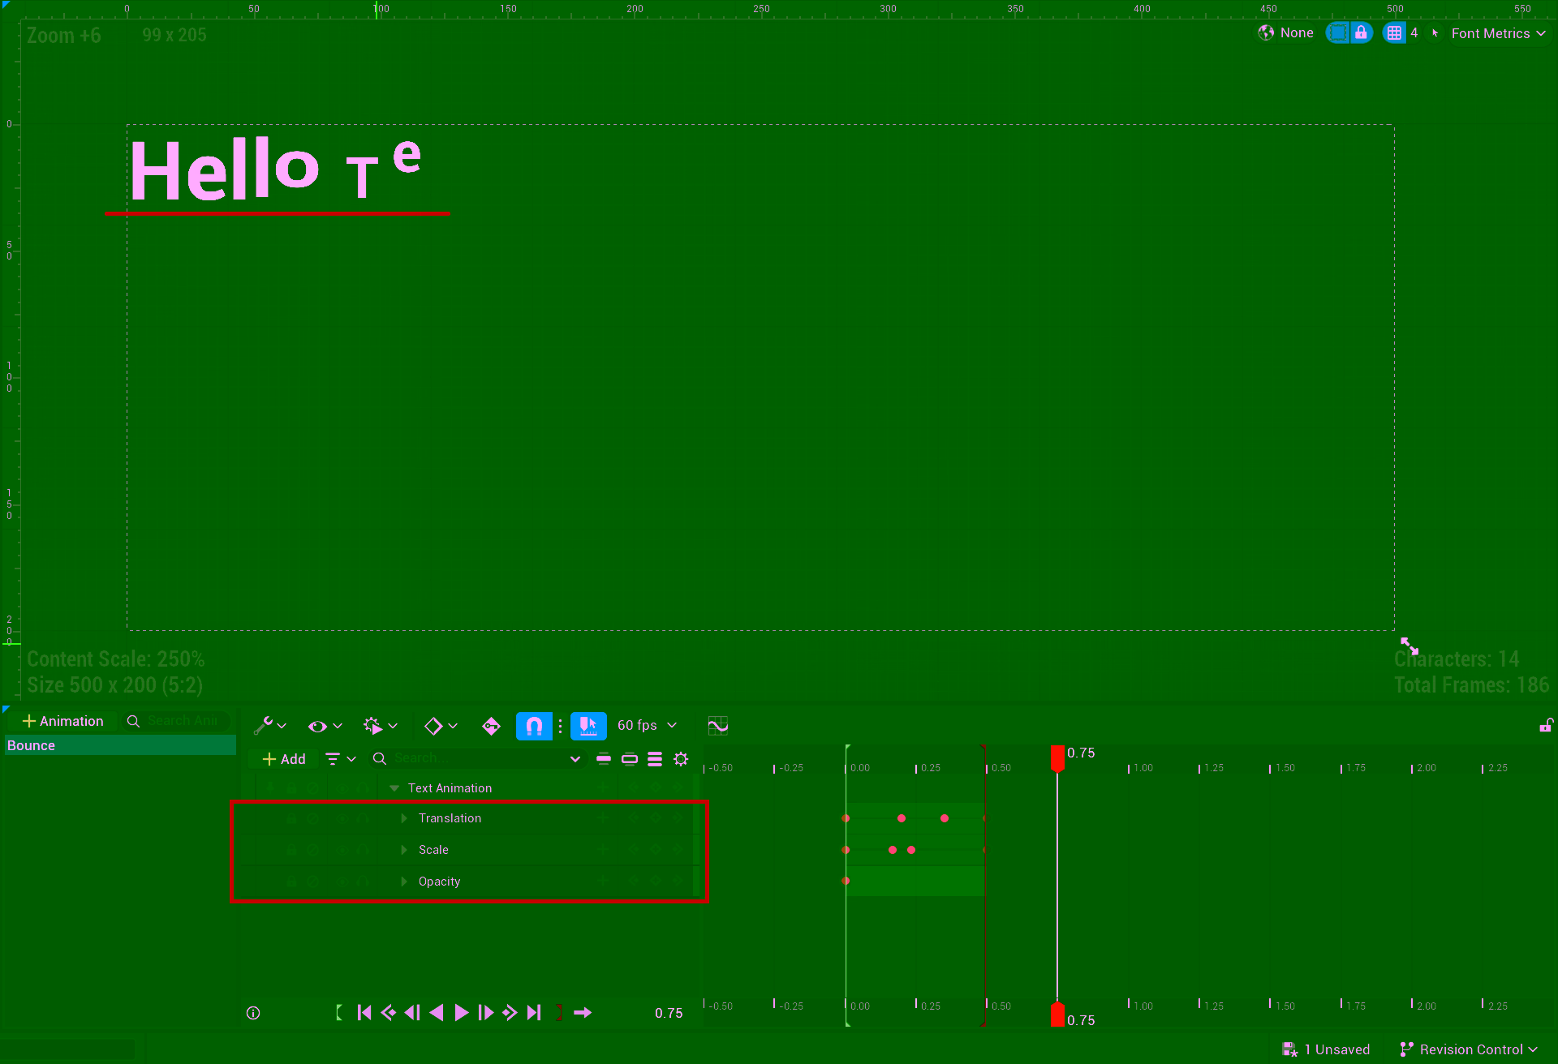Screen dimensions: 1558x1064
Task: Expand the Translation track
Action: point(404,818)
